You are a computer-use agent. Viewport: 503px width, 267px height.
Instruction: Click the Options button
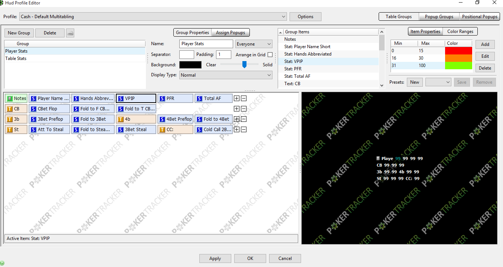[306, 17]
